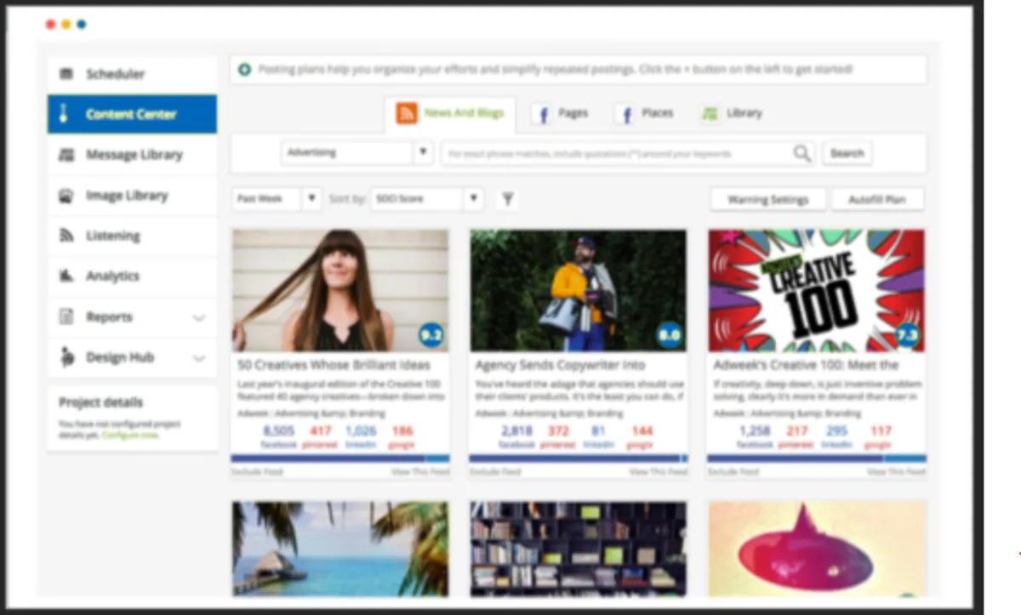Select the Content Center sidebar item

click(132, 114)
